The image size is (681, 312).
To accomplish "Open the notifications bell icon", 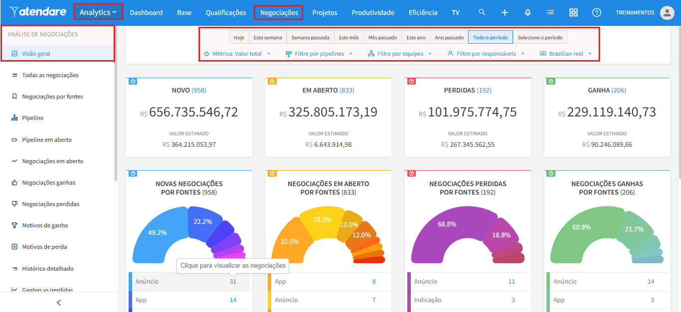I will point(527,12).
